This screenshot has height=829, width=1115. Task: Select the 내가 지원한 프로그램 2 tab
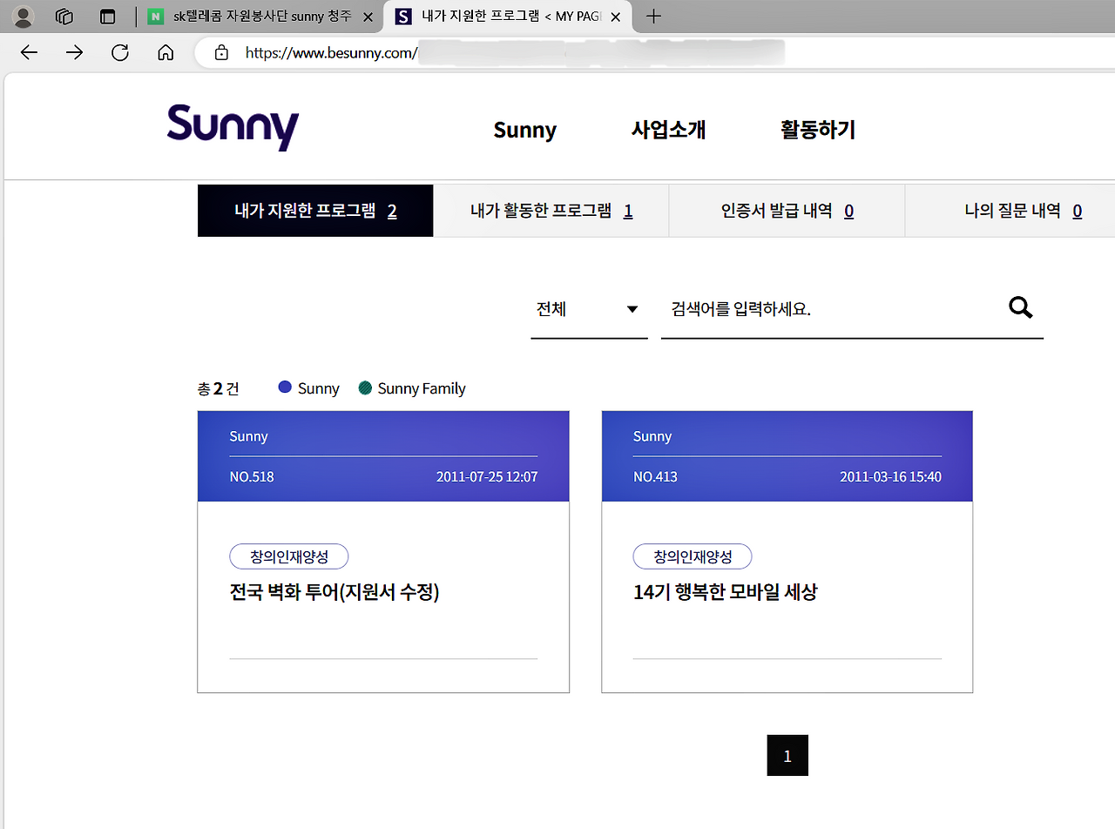pos(315,211)
